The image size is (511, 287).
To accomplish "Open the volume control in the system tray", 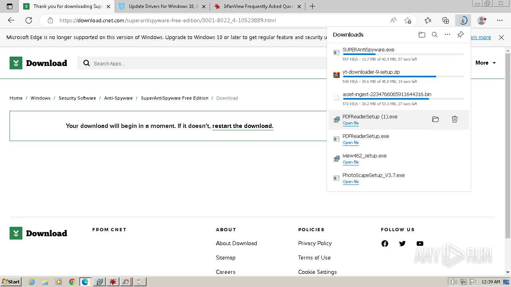I will tap(454, 282).
